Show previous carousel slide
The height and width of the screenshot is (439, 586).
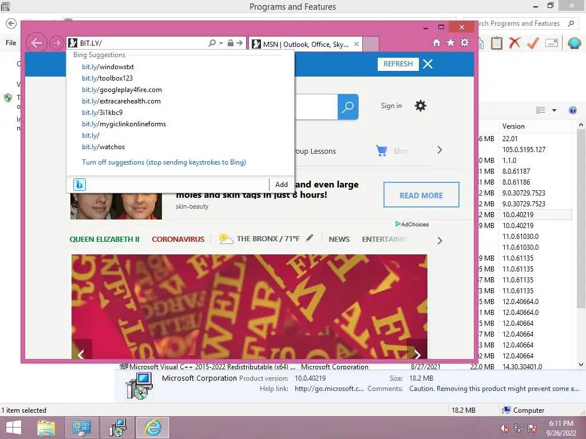point(81,354)
